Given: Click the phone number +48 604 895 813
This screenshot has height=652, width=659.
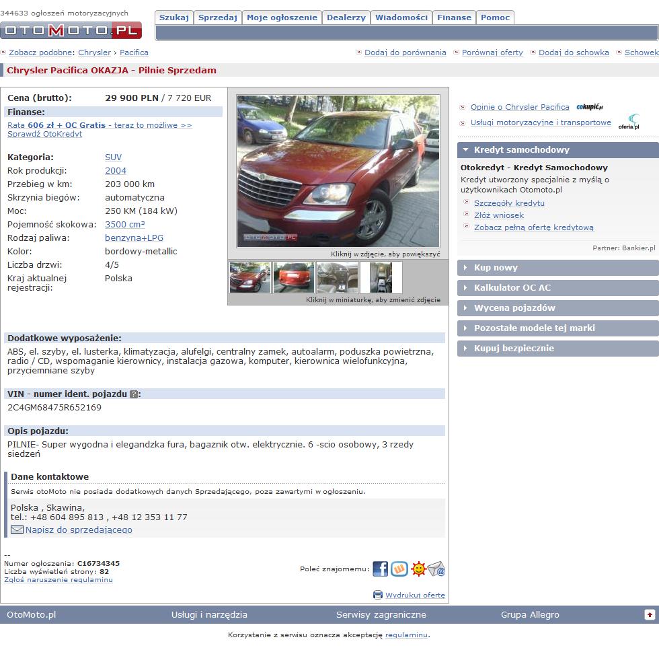Looking at the screenshot, I should pyautogui.click(x=67, y=517).
